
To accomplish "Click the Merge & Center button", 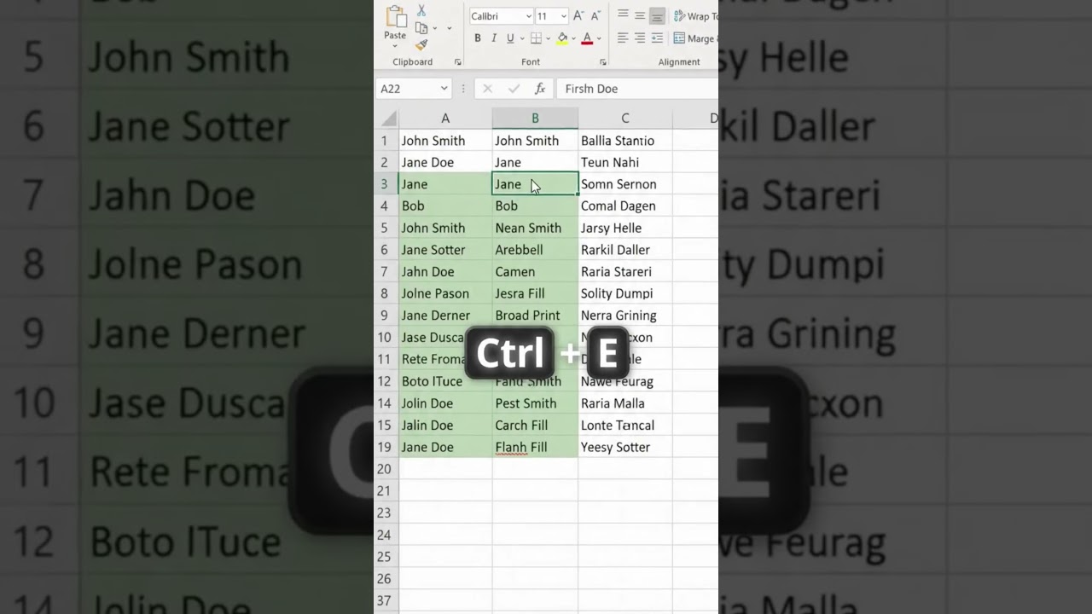I will point(695,38).
